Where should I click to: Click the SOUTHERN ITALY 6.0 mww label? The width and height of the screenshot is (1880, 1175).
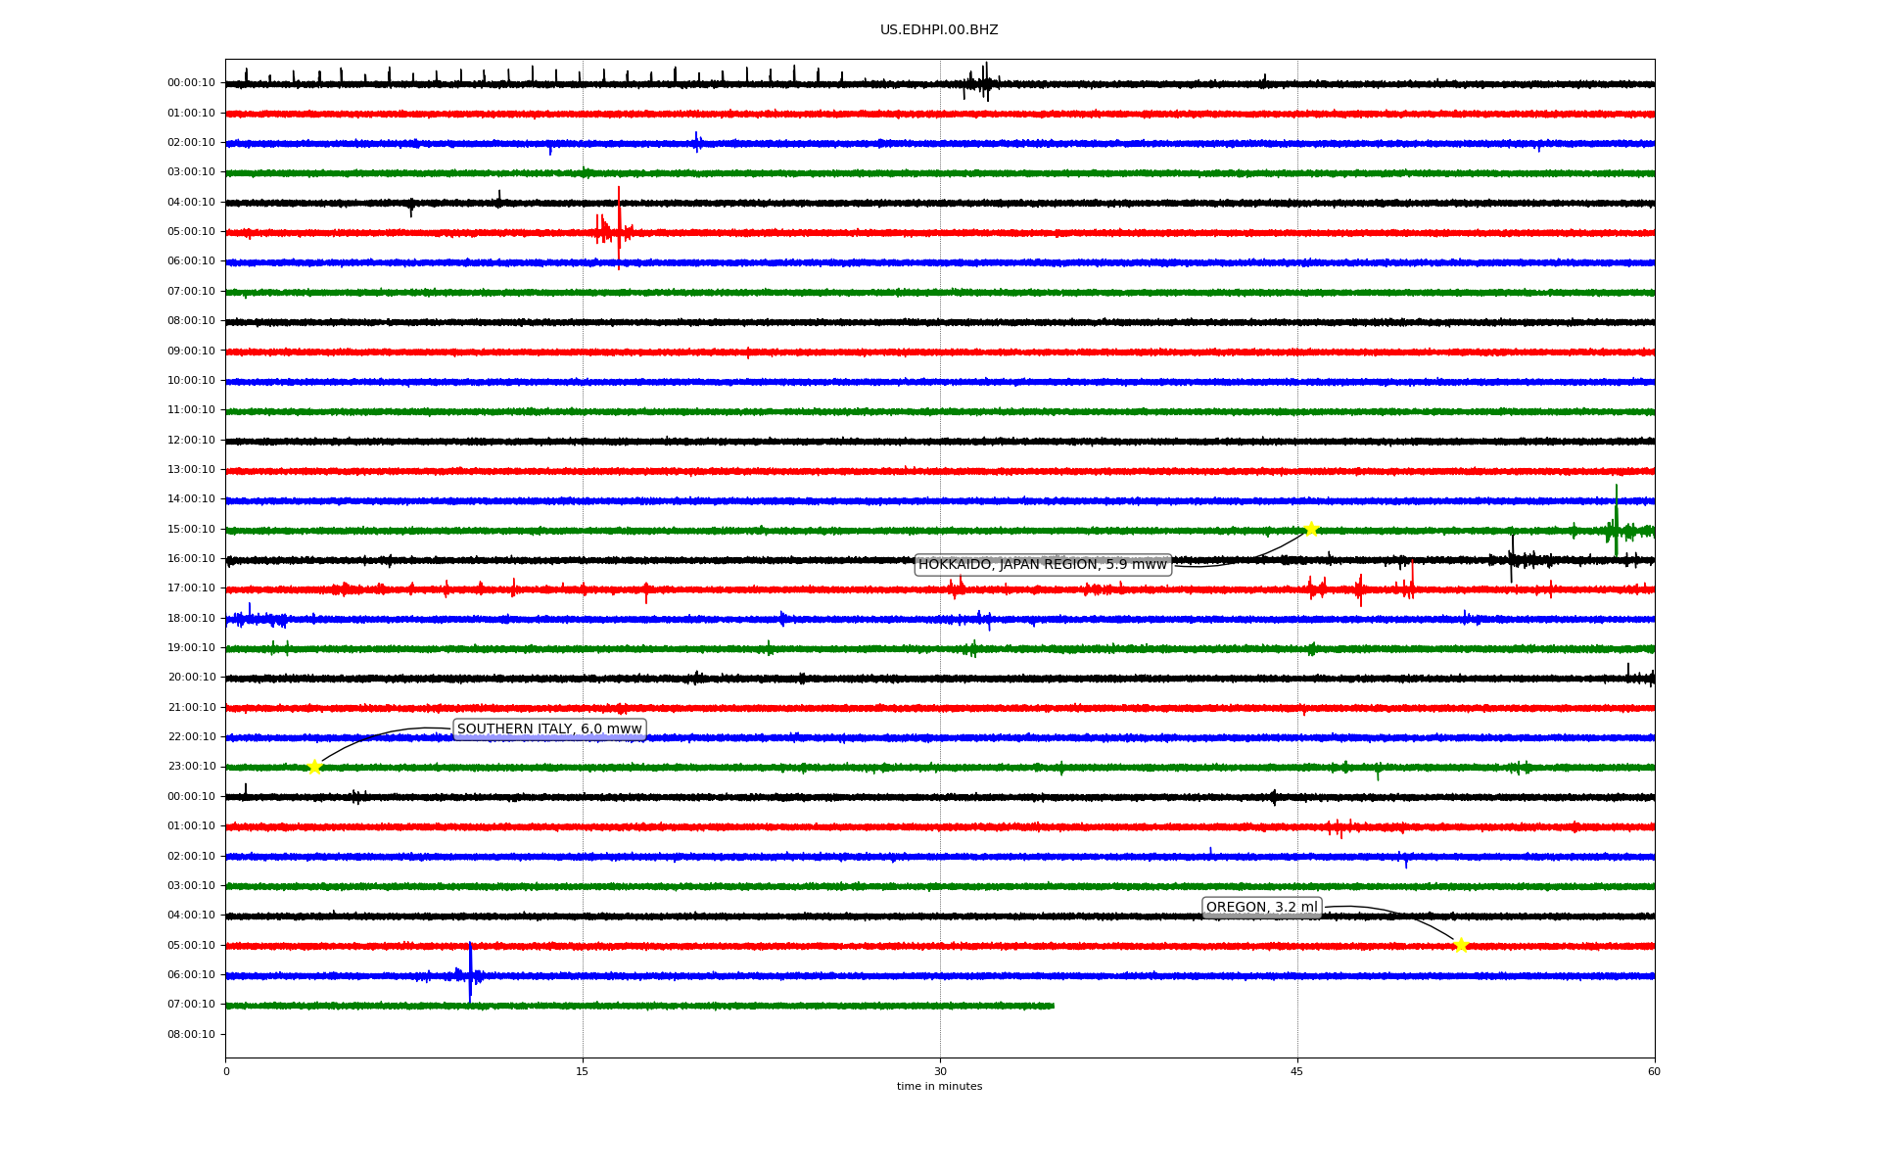pyautogui.click(x=548, y=729)
